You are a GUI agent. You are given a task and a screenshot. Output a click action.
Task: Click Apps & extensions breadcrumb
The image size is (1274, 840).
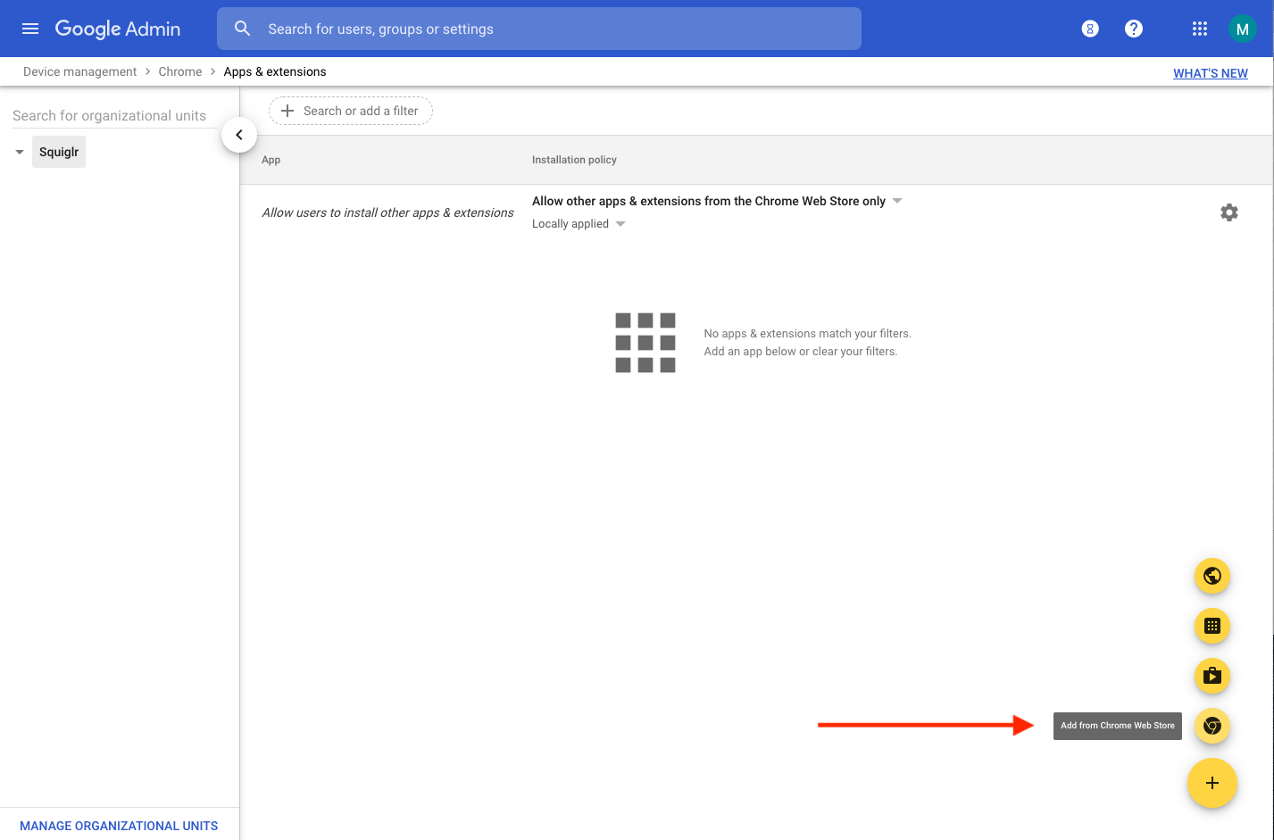click(x=275, y=71)
